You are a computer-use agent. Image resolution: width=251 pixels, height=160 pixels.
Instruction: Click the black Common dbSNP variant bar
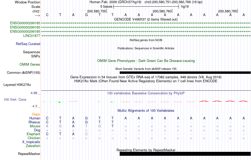click(185, 73)
